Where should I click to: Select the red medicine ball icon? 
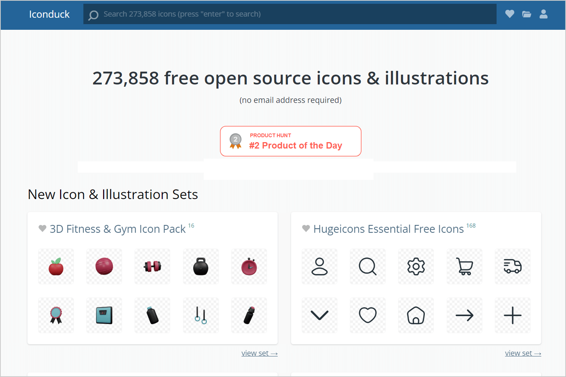click(104, 267)
